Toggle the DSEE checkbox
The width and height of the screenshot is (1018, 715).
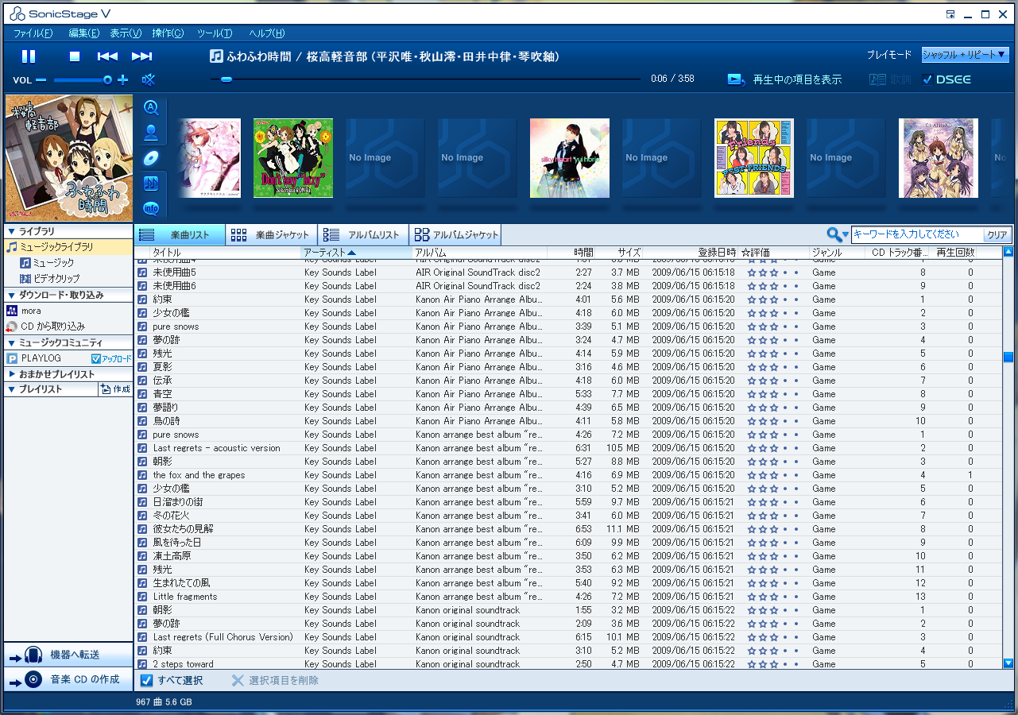pos(927,79)
